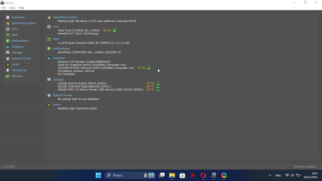
Task: Select Optical Drives in the sidebar
Action: tap(21, 58)
